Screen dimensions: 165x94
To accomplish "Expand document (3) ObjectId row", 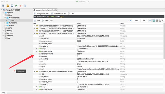I will (x=34, y=31).
